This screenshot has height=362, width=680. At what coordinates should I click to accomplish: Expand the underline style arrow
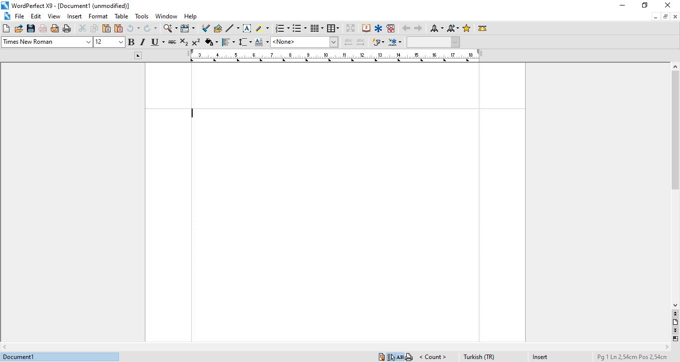(163, 42)
